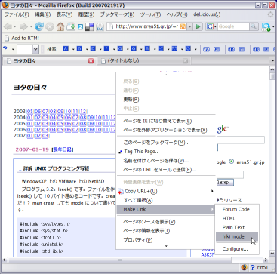This screenshot has width=277, height=274.
Task: Click the status bar question mark icon
Action: point(252,267)
